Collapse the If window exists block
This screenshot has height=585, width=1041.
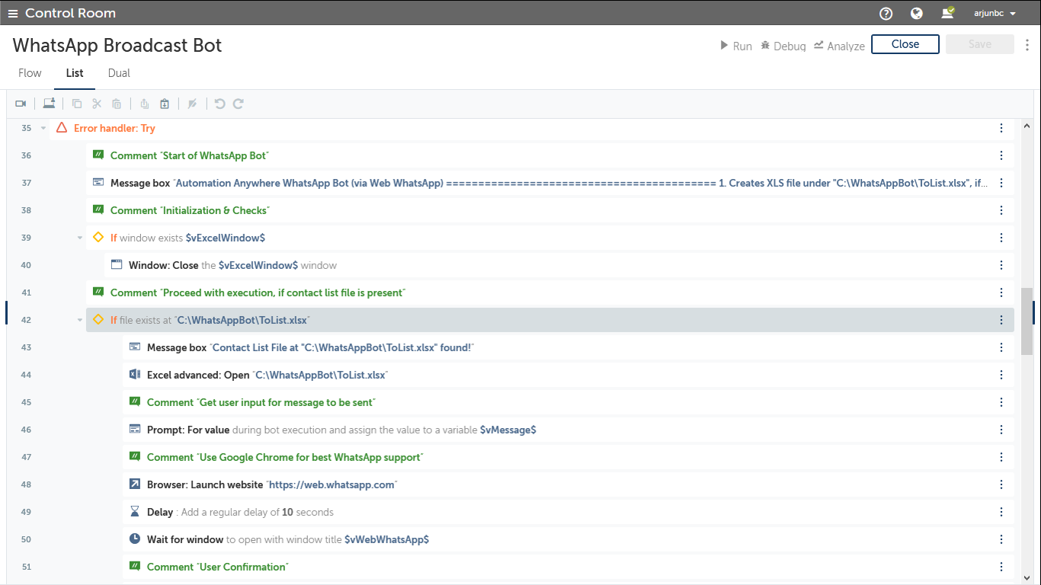click(80, 238)
